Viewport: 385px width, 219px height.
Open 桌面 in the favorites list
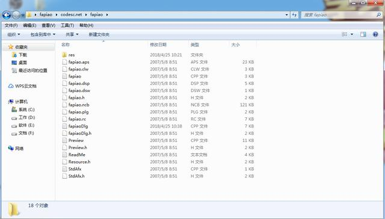[23, 63]
